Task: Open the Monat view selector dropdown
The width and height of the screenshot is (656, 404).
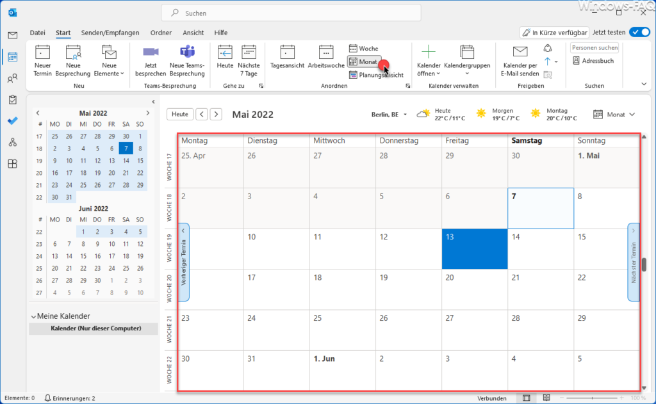Action: (614, 115)
